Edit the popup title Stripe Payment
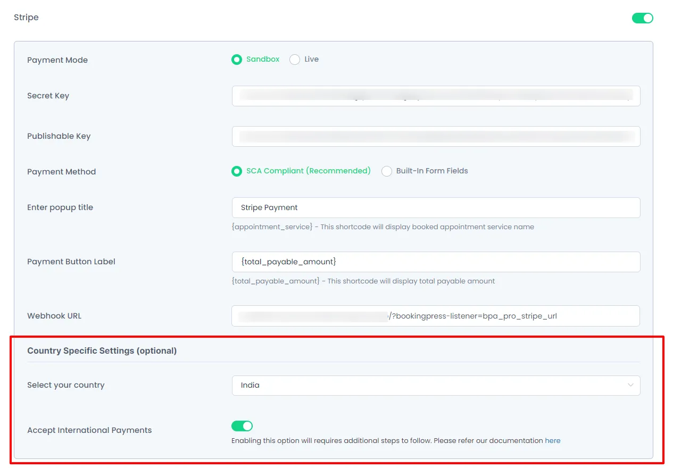The image size is (673, 468). coord(436,207)
